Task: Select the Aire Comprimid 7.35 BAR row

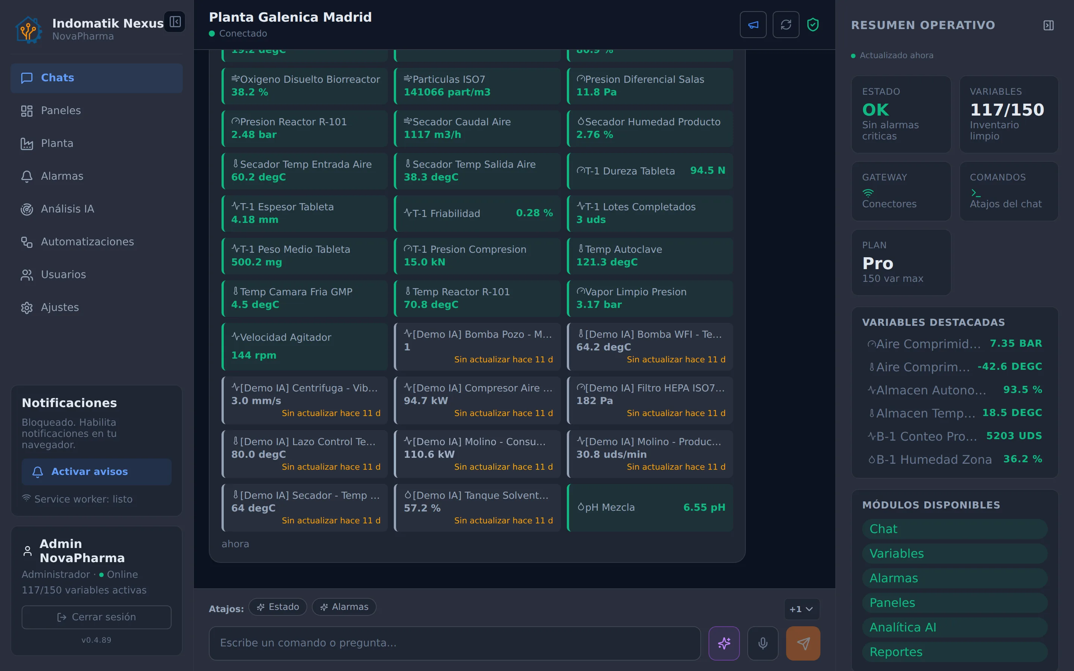Action: pos(955,344)
